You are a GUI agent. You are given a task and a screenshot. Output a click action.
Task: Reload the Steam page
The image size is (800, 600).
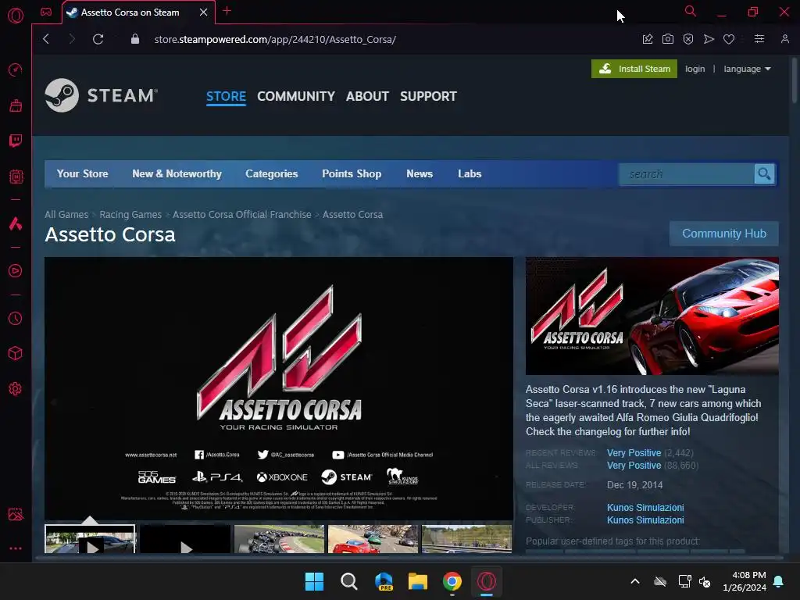[98, 39]
